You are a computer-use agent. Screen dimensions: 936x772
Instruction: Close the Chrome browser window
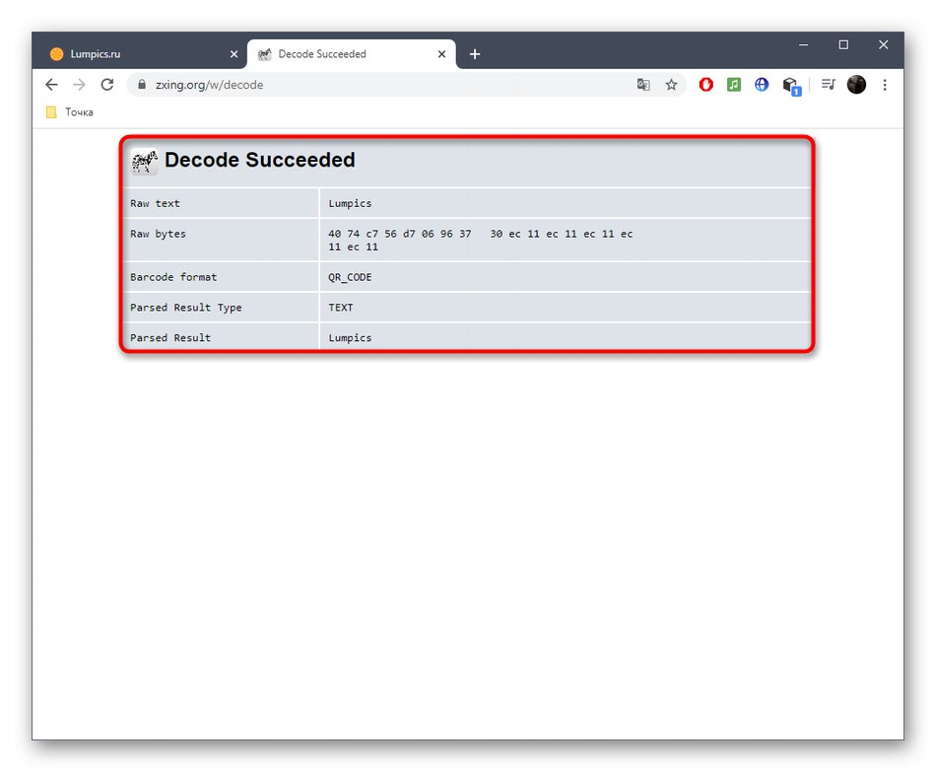[x=884, y=44]
